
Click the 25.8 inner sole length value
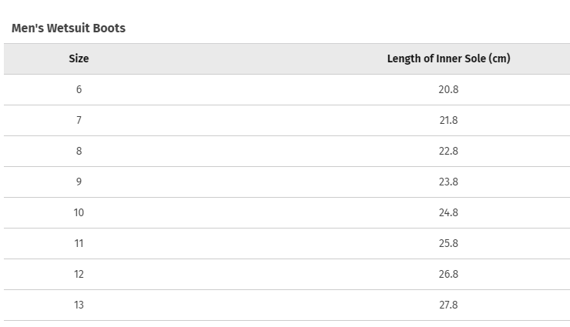[x=448, y=243]
